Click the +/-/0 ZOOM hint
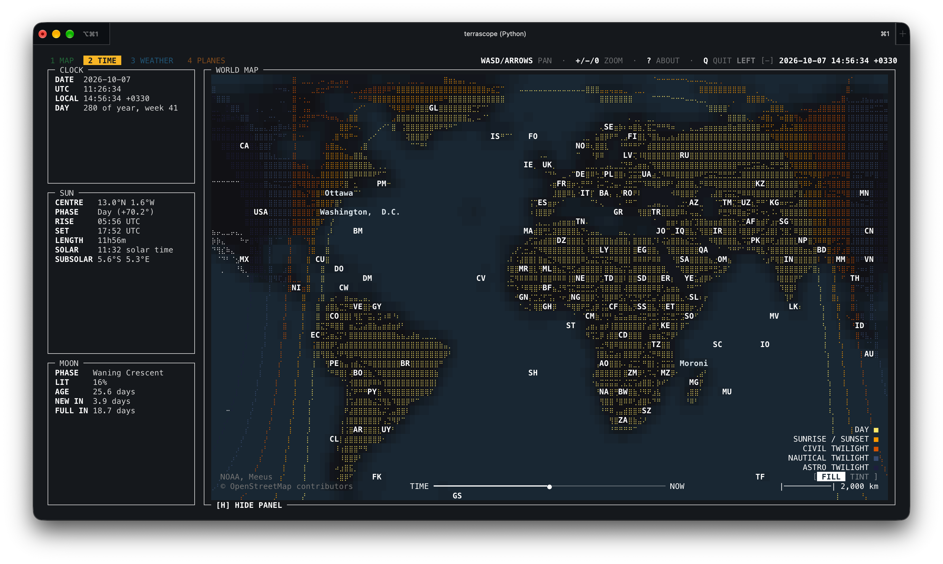943x564 pixels. (599, 60)
